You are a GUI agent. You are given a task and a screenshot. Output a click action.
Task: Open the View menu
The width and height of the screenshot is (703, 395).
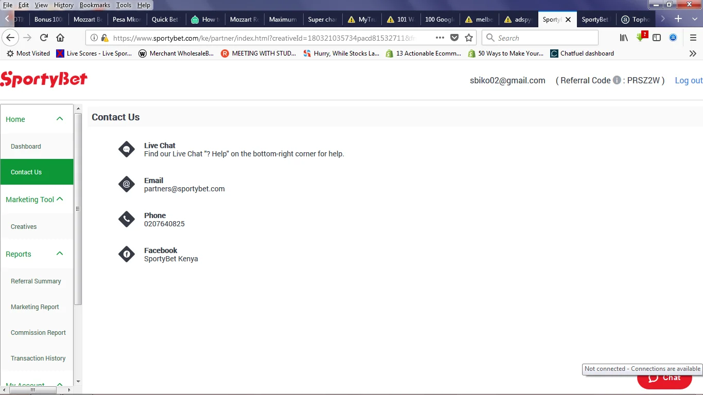(41, 5)
